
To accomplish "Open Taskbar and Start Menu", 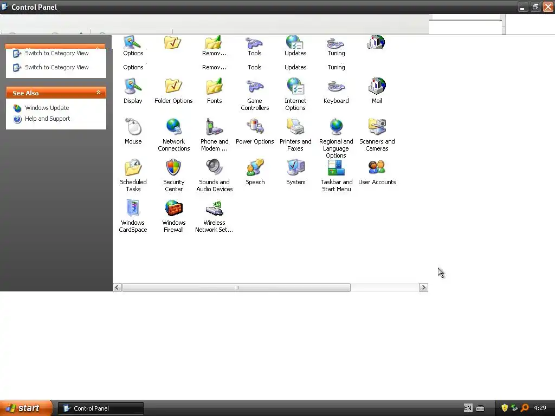I will pos(336,176).
